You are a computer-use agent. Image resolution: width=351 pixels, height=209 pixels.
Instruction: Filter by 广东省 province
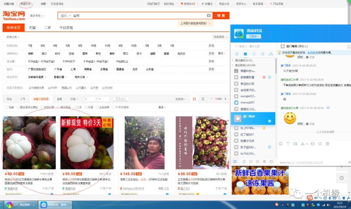[x=58, y=69]
